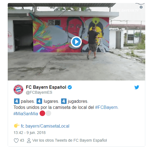Click the Twitter bird logo

pyautogui.click(x=137, y=87)
